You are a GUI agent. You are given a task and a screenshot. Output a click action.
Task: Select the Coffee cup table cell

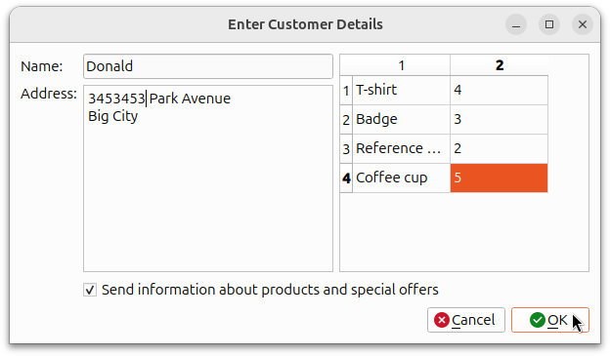[x=401, y=178]
